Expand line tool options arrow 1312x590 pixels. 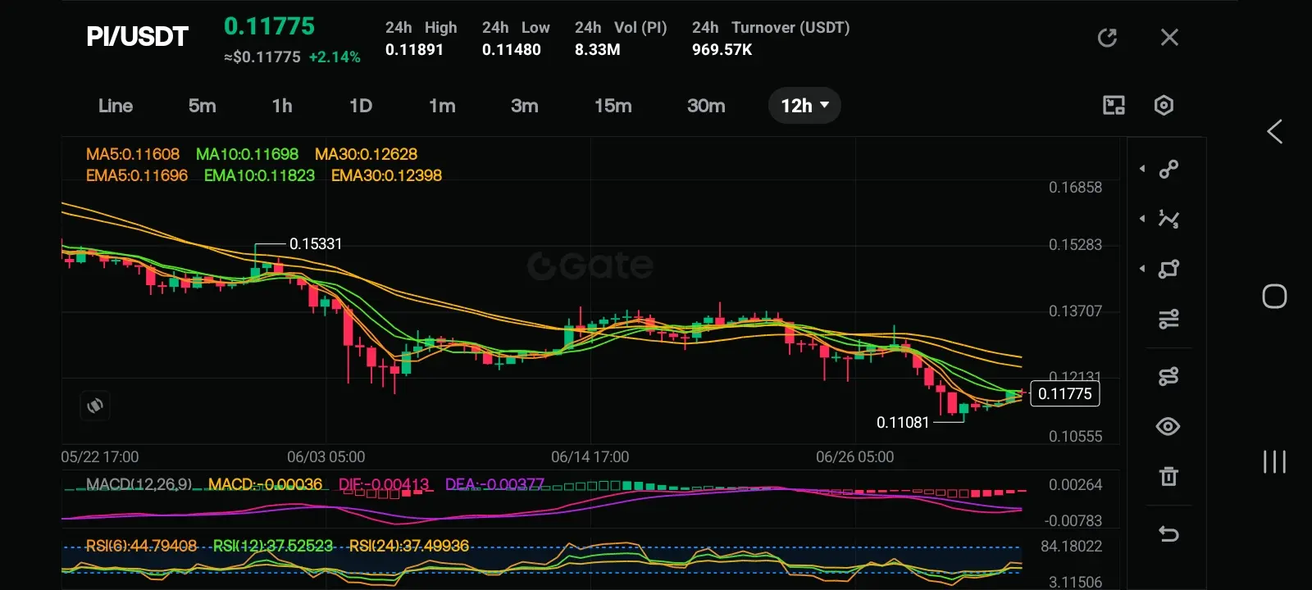(x=1142, y=169)
